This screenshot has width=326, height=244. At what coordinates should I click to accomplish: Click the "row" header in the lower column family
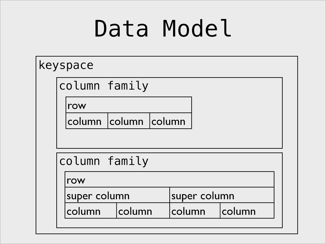169,180
